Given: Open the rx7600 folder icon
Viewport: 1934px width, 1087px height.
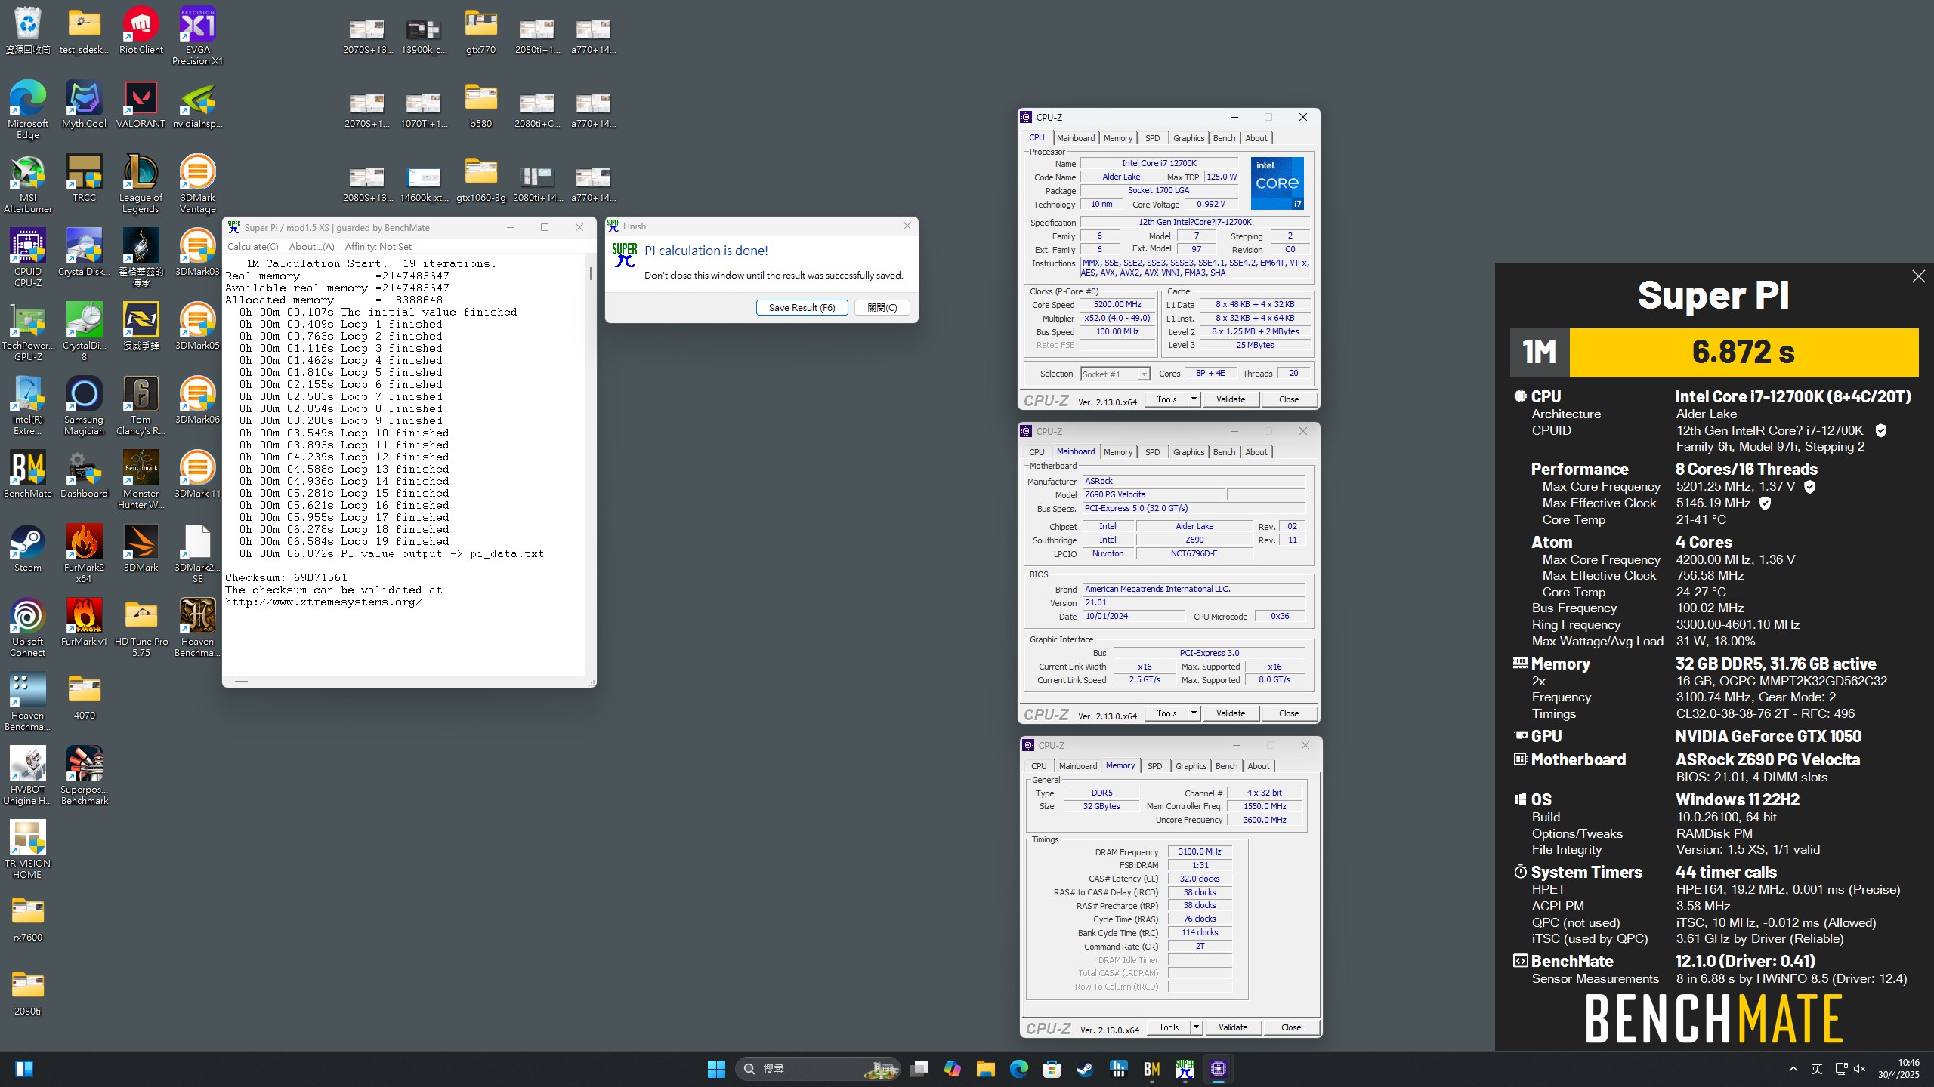Looking at the screenshot, I should coord(28,919).
